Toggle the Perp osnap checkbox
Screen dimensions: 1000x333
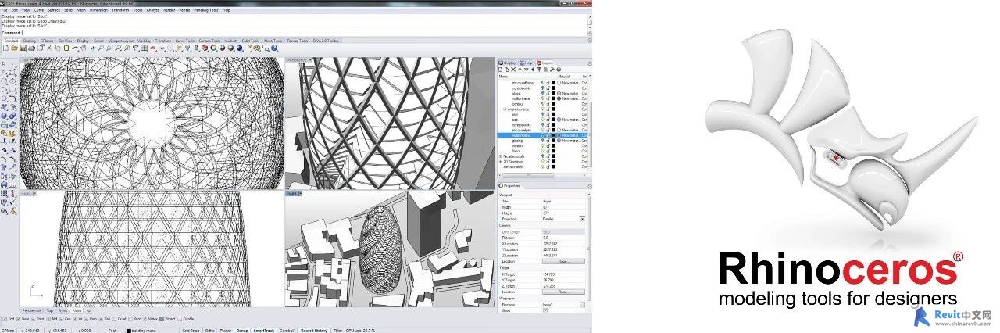pos(86,319)
